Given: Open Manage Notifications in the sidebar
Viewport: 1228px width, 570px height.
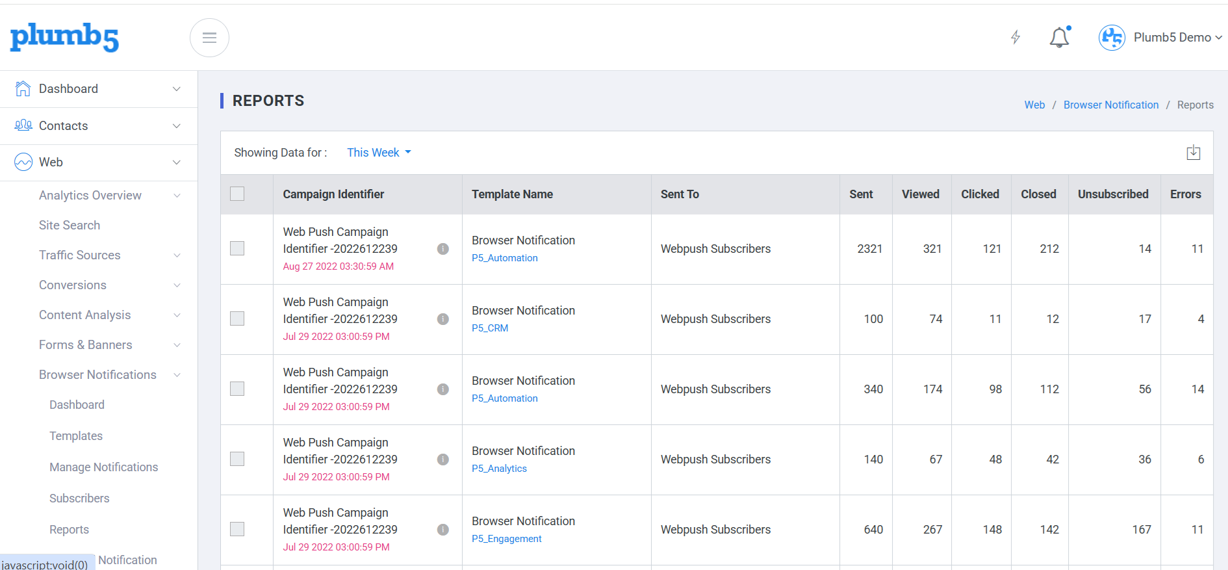Looking at the screenshot, I should 104,467.
